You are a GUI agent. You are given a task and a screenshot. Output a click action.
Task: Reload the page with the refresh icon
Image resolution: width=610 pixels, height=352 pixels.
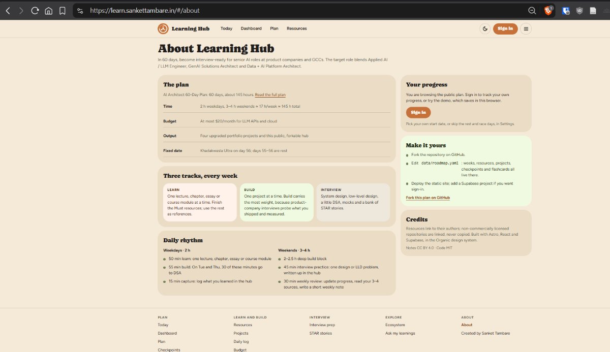[35, 10]
